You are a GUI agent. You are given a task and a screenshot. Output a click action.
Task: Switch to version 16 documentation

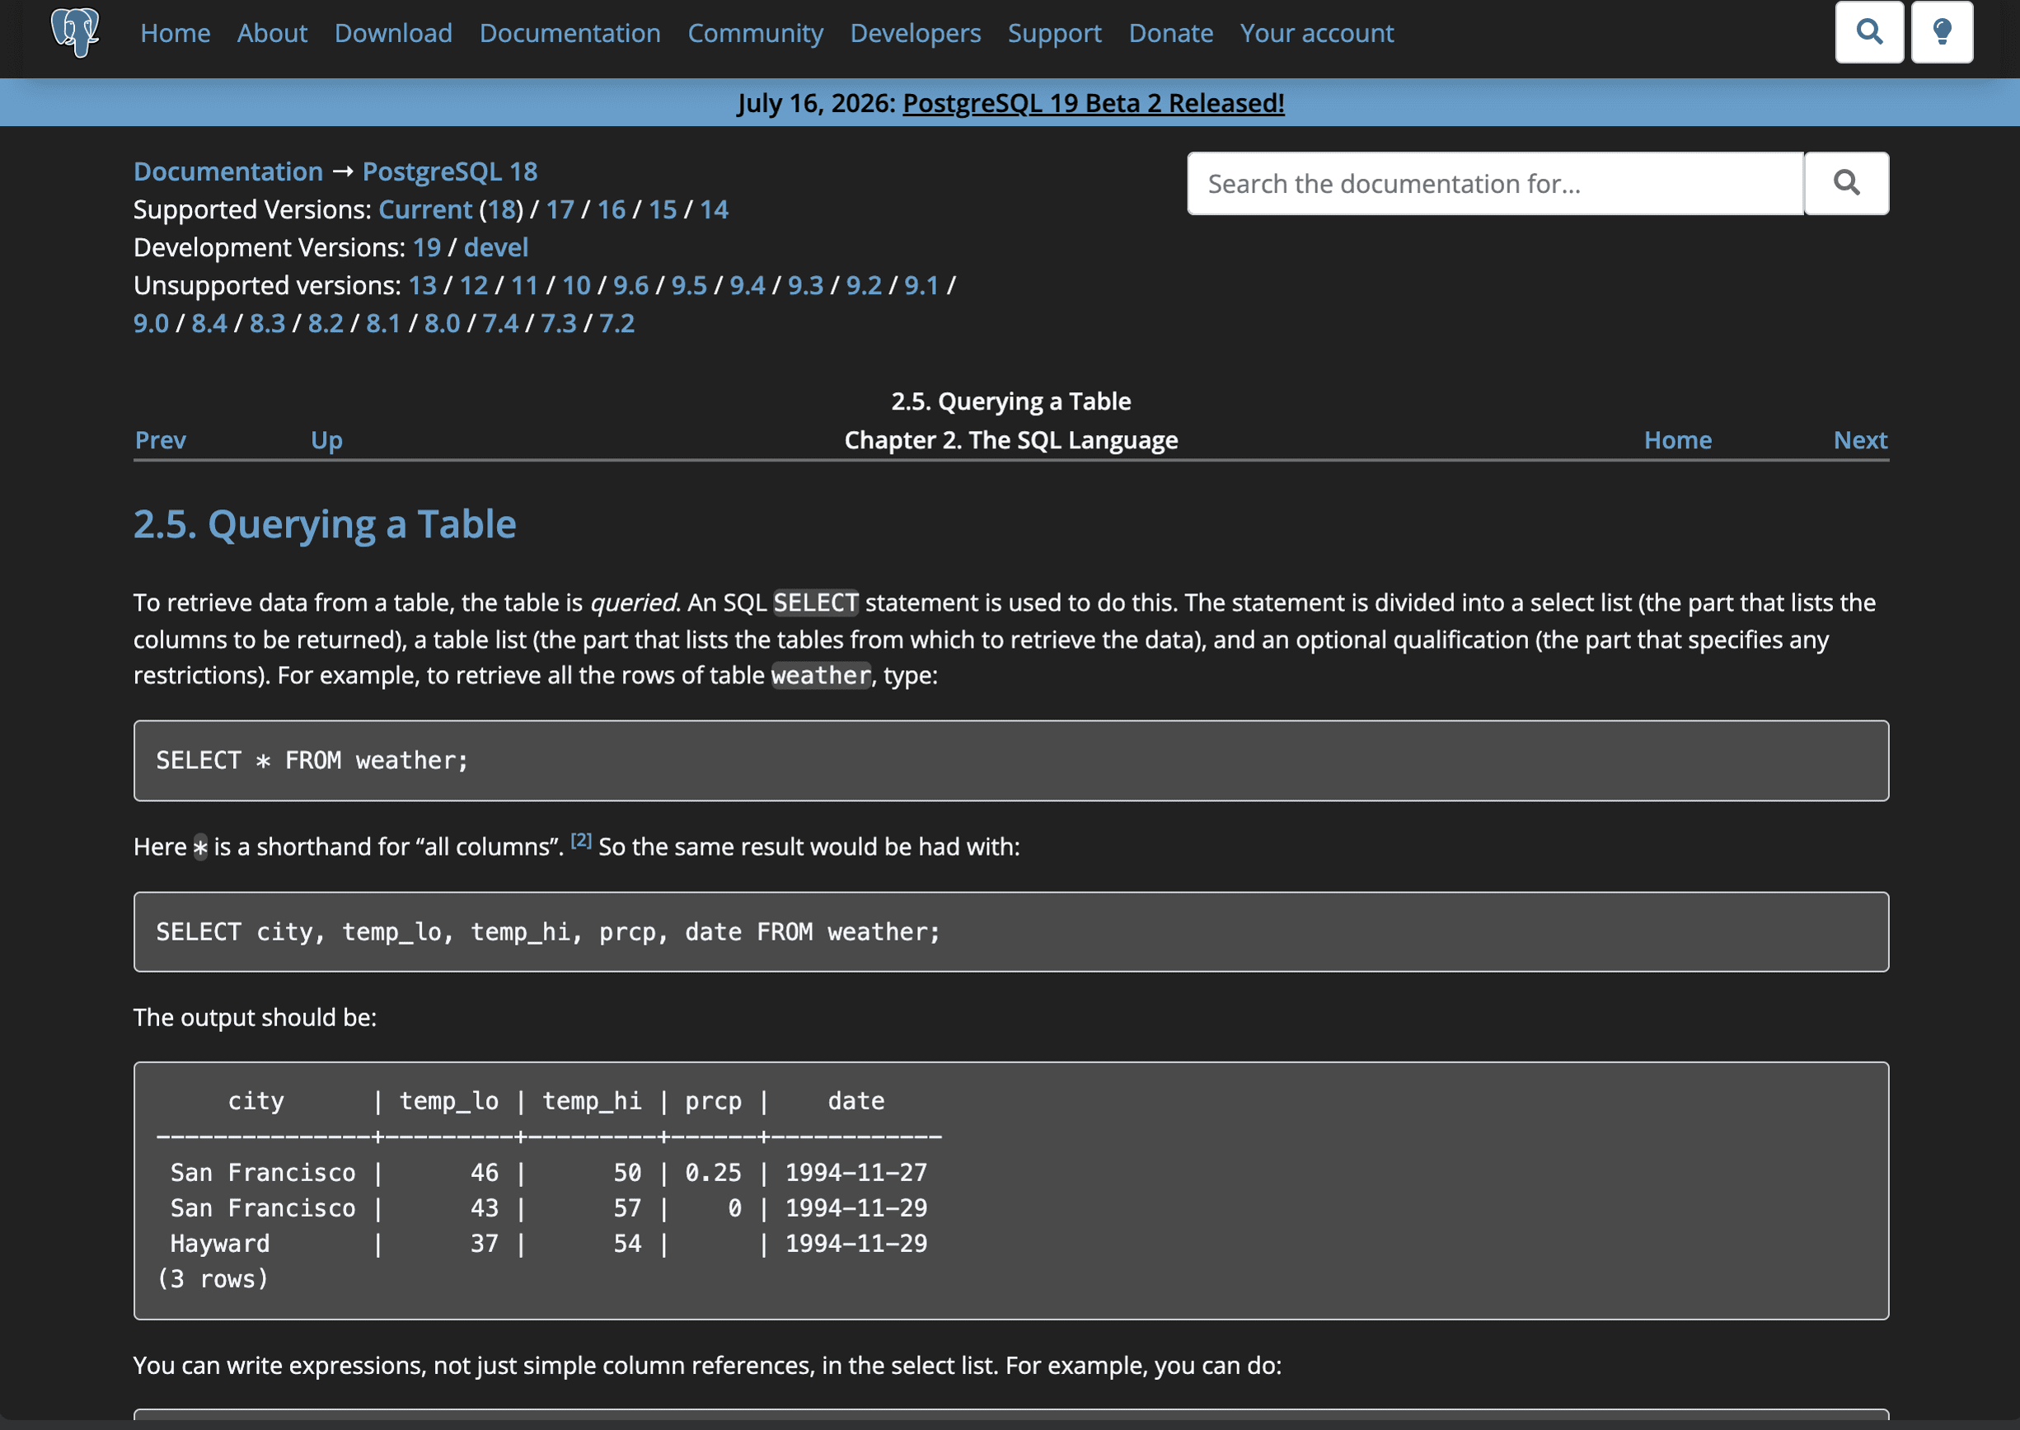tap(611, 209)
